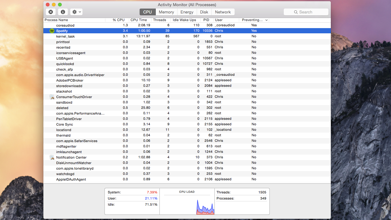Select the quicklookd process
This screenshot has height=220, width=391.
(x=65, y=64)
